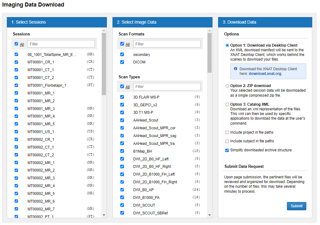Uncheck the DWI_B0_AP scan type
This screenshot has height=225, width=320.
click(x=122, y=190)
